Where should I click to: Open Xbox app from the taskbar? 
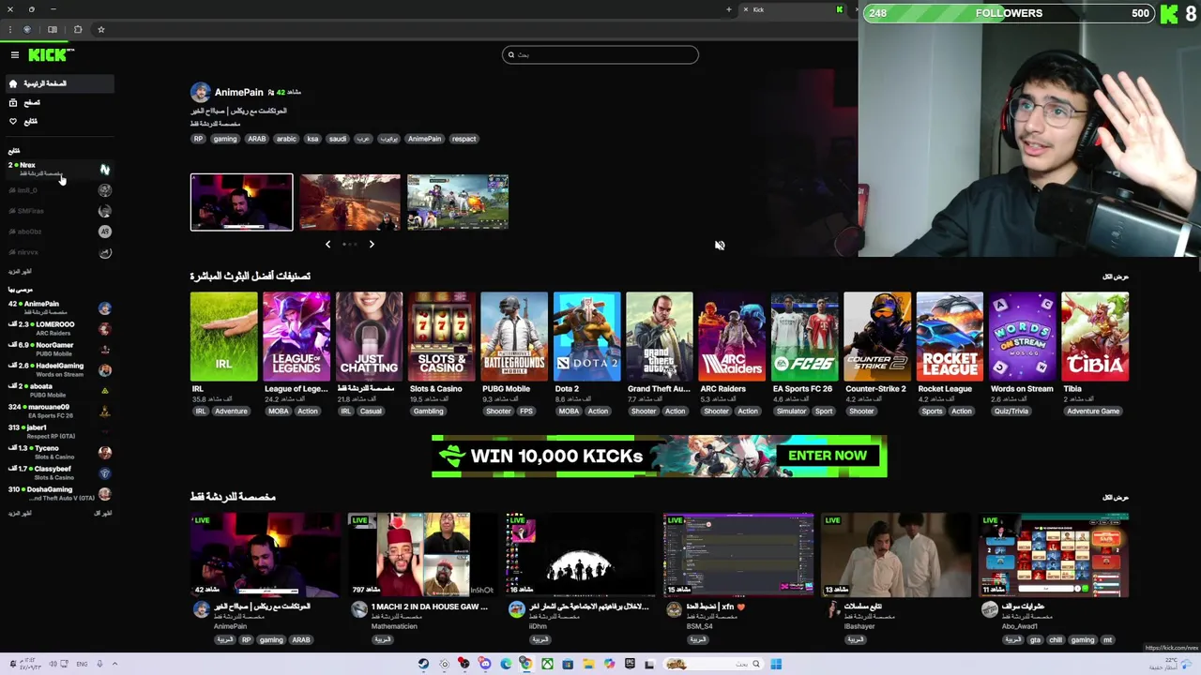tap(547, 664)
